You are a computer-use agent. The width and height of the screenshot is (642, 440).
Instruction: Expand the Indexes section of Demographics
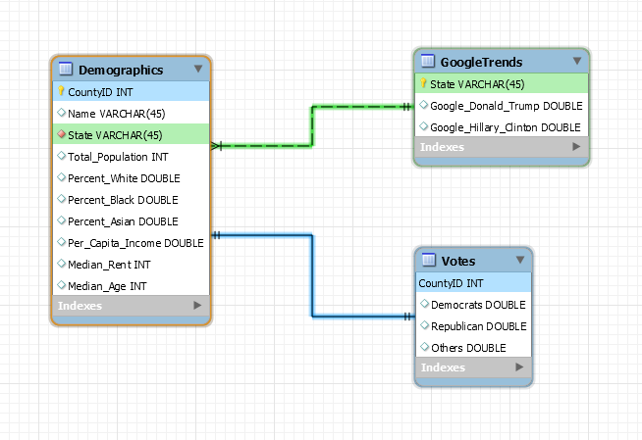pyautogui.click(x=197, y=305)
